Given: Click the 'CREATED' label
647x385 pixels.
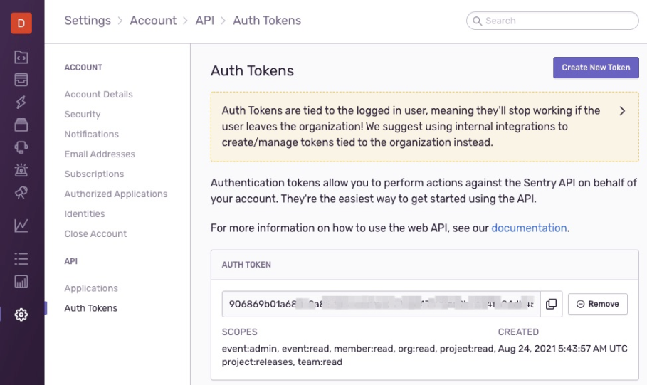Looking at the screenshot, I should click(518, 332).
